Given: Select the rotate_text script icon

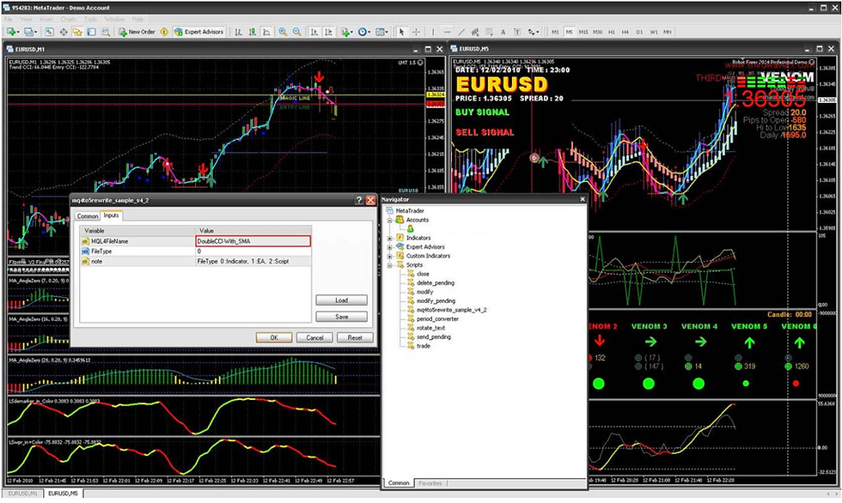Looking at the screenshot, I should coord(411,328).
